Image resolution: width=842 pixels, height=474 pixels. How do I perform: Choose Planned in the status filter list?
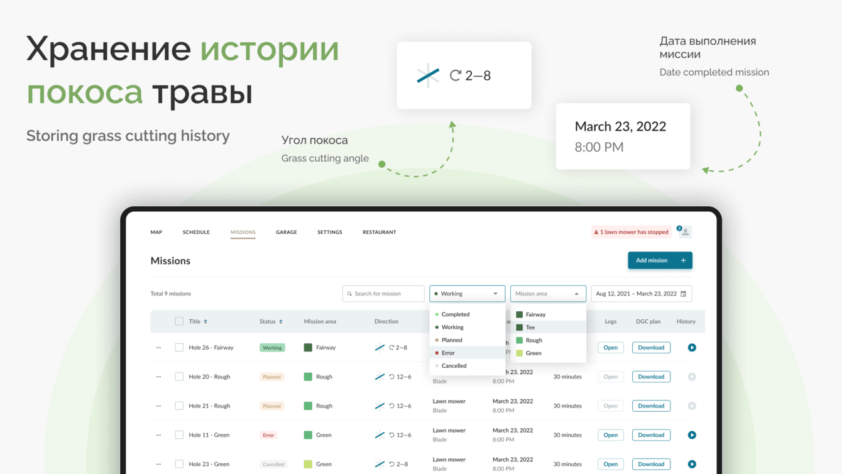tap(467, 340)
